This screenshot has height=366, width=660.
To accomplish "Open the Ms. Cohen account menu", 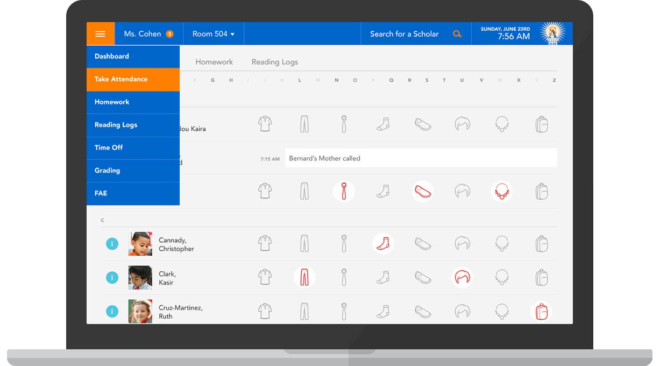I will [x=143, y=34].
